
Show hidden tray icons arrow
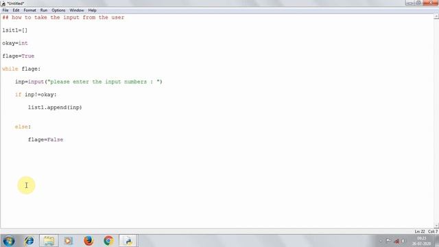(x=381, y=241)
